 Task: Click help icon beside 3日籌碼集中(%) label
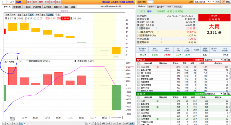pos(158,32)
